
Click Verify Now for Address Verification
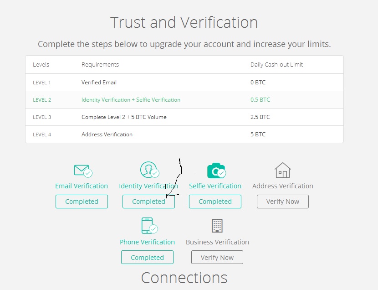[x=282, y=201]
